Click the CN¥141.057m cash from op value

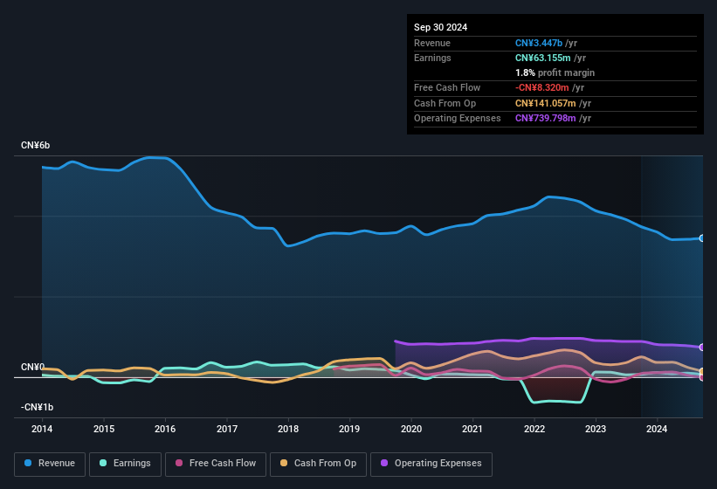[x=546, y=103]
